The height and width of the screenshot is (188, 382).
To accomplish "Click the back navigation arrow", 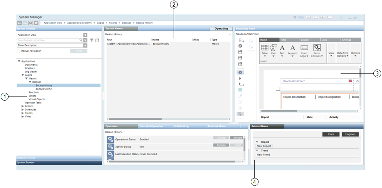I will [20, 23].
